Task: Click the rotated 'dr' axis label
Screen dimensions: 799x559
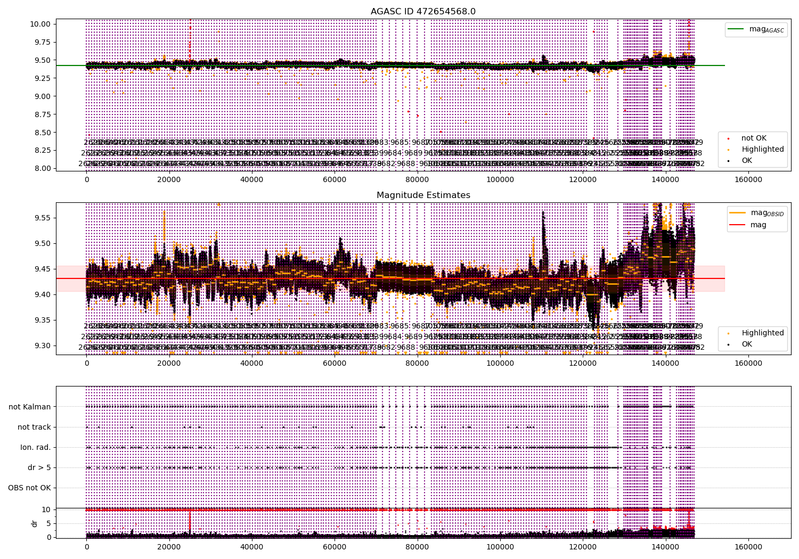Action: (x=35, y=523)
